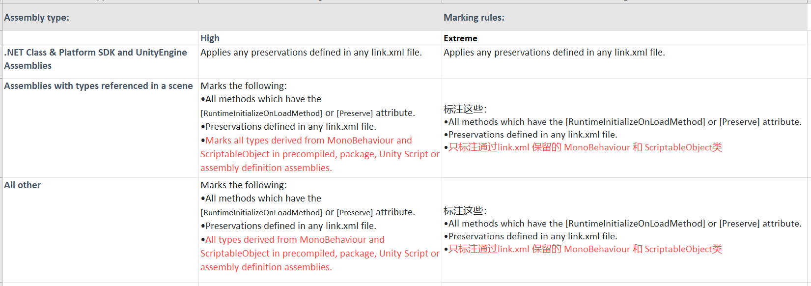Image resolution: width=811 pixels, height=286 pixels.
Task: Click red Chinese text in "All other" row
Action: pyautogui.click(x=585, y=249)
